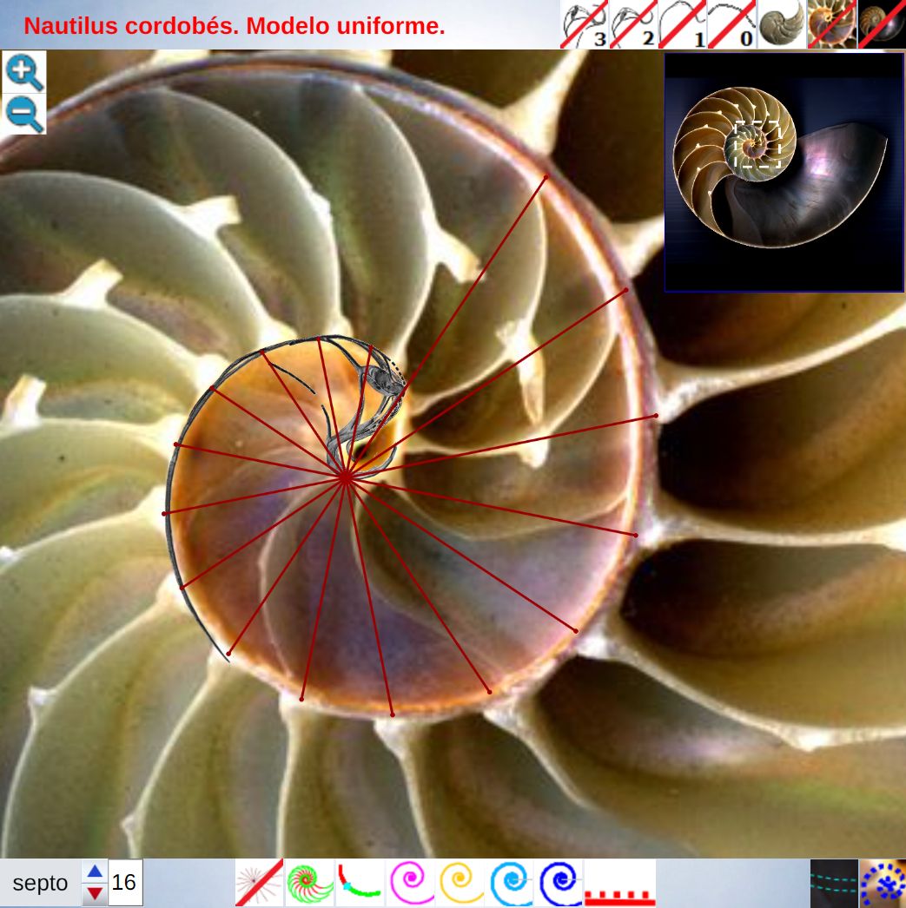Show the light blue spiral

(512, 883)
